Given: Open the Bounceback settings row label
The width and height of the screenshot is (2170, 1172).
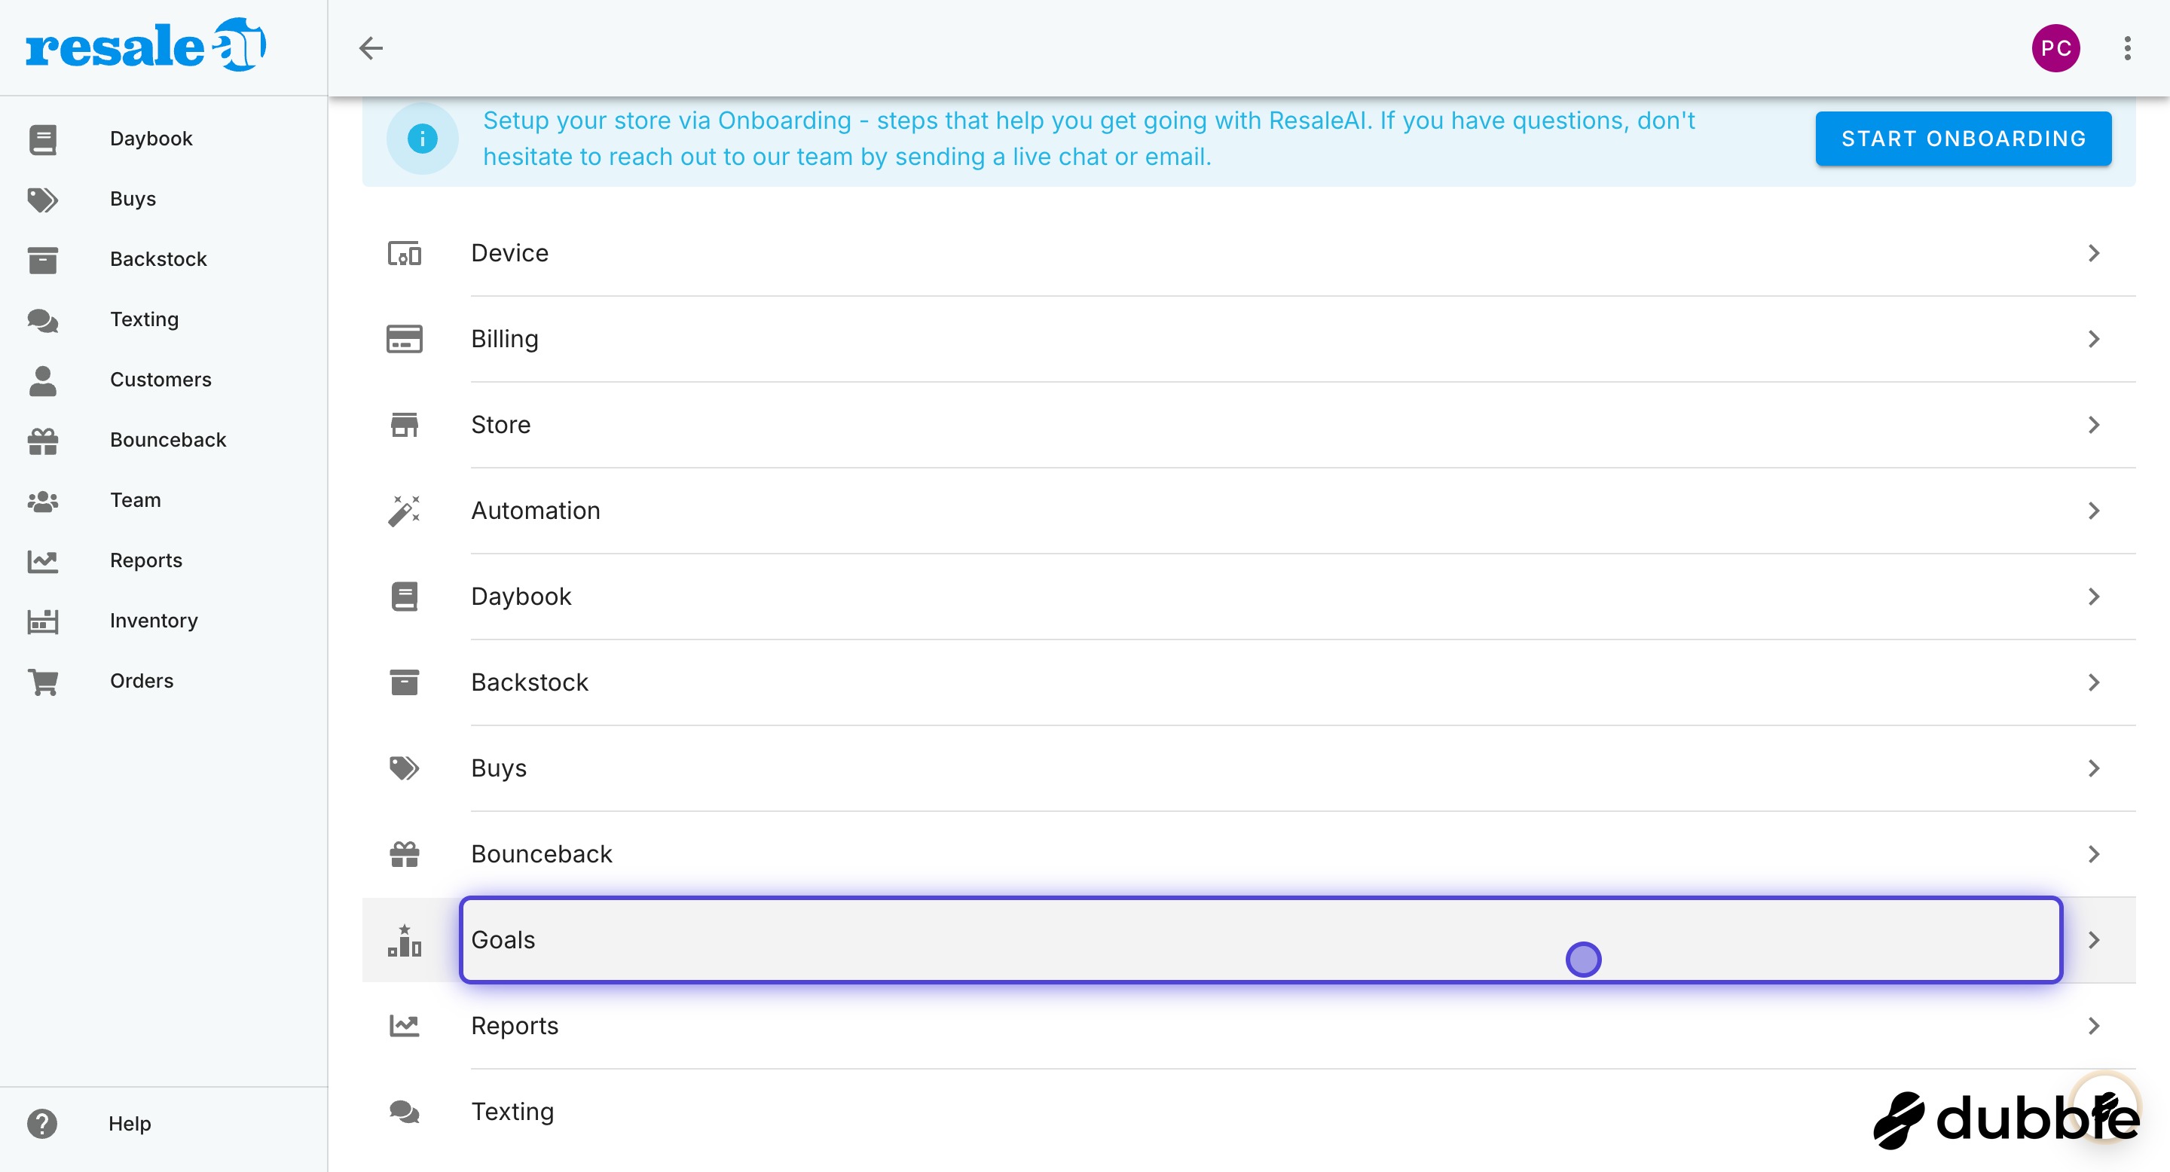Looking at the screenshot, I should [x=542, y=855].
